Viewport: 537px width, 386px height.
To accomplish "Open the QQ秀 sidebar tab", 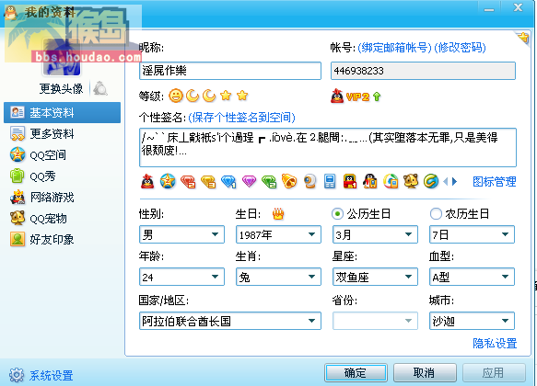I will 62,176.
